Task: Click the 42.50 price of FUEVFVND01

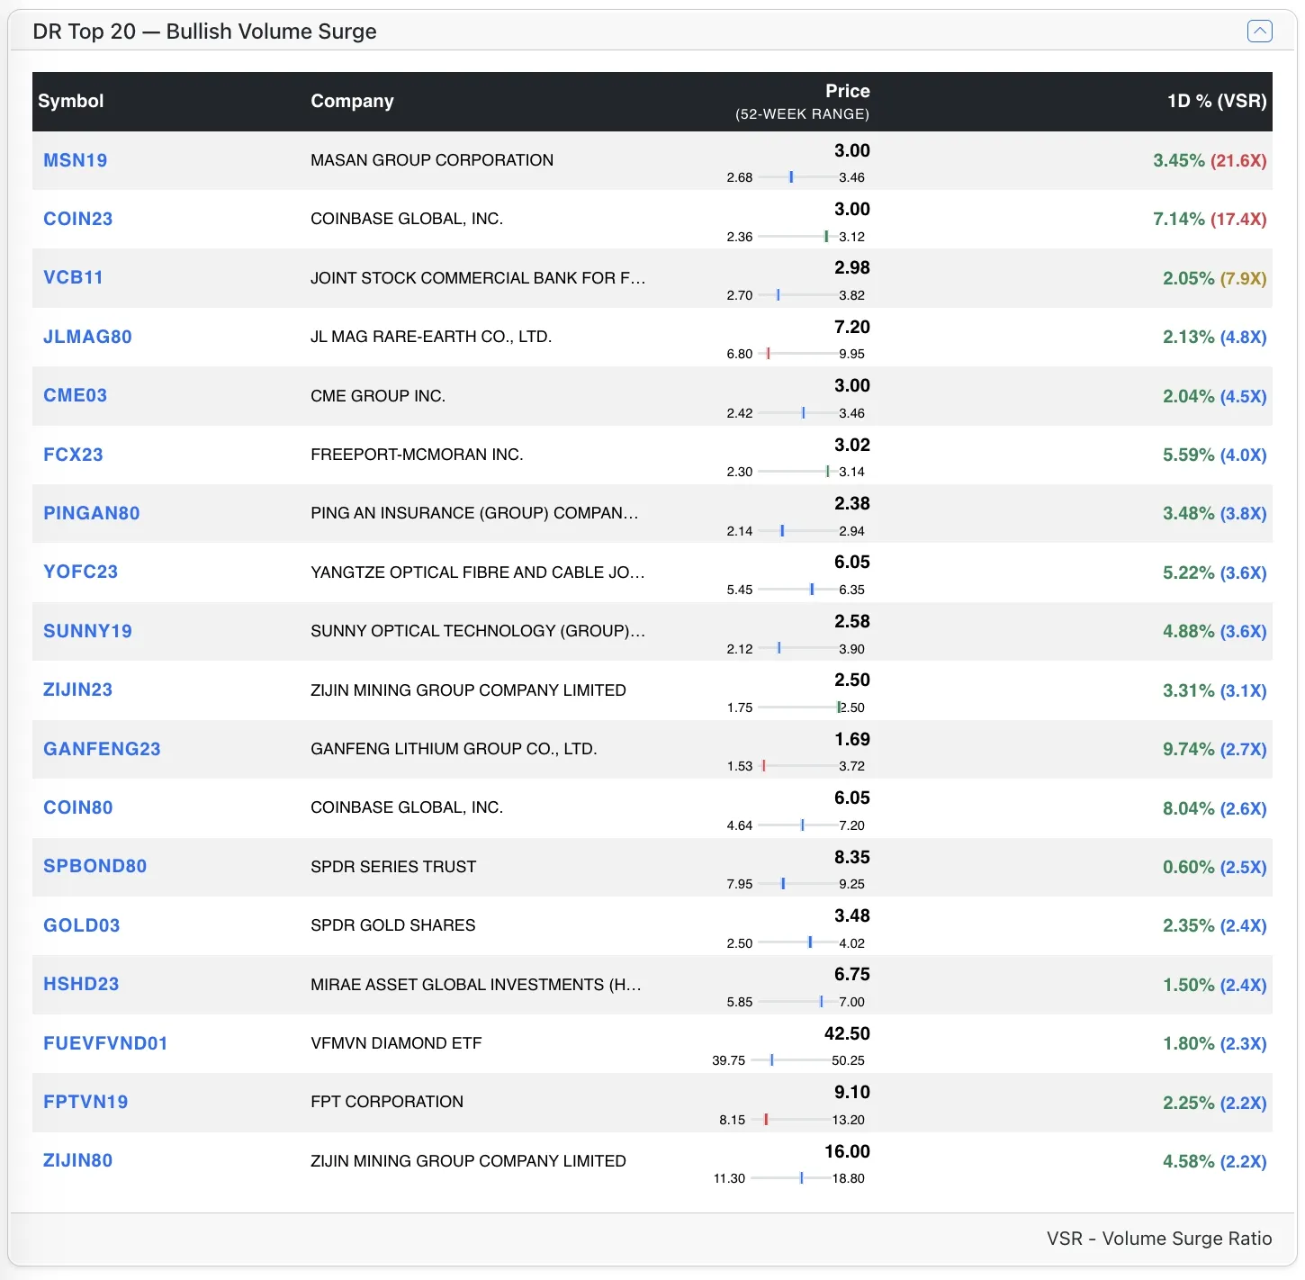Action: pos(847,1033)
